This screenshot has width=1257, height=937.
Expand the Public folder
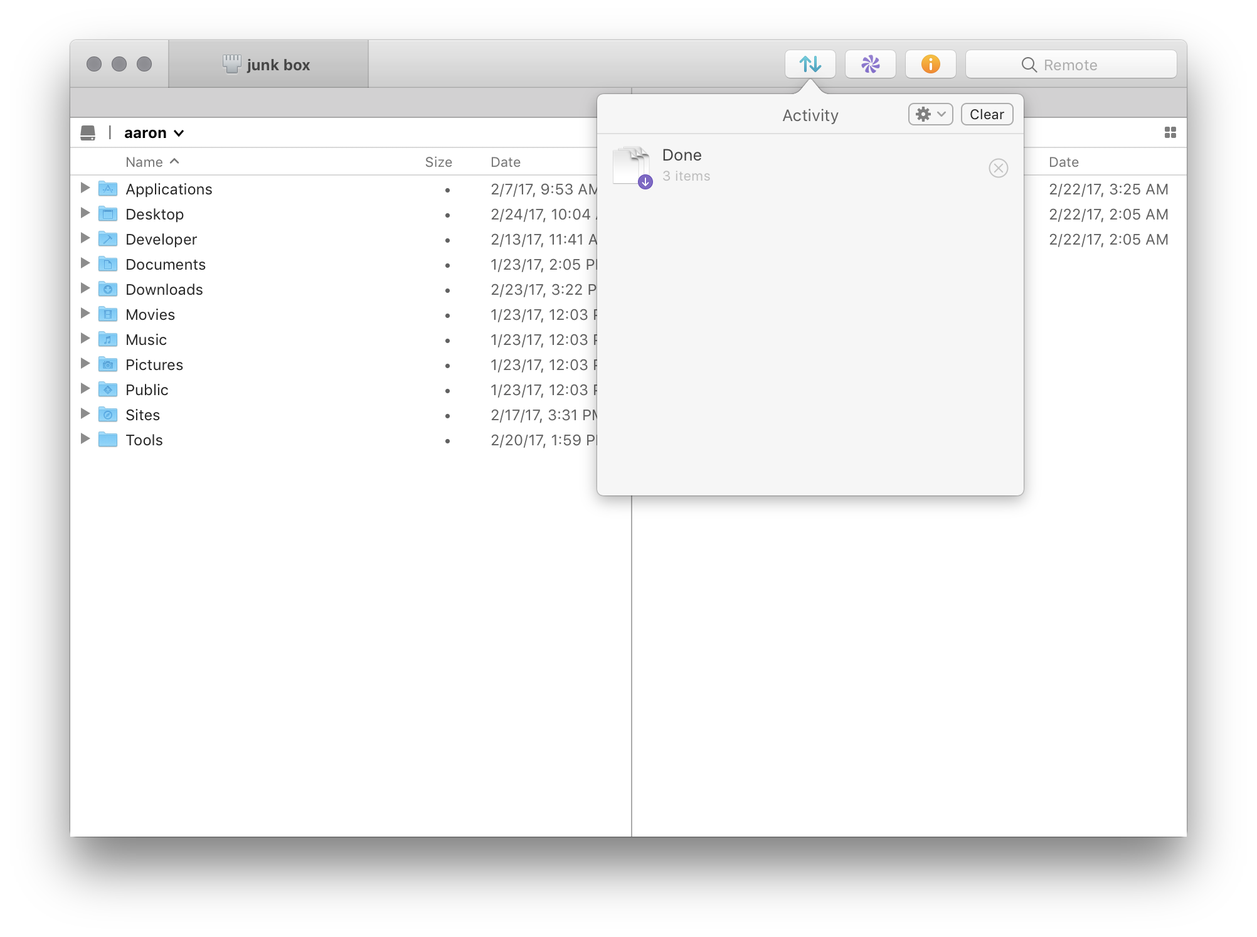pyautogui.click(x=85, y=389)
